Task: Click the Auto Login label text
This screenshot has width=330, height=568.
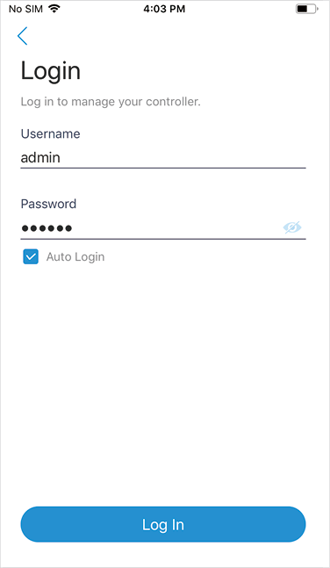Action: click(75, 257)
